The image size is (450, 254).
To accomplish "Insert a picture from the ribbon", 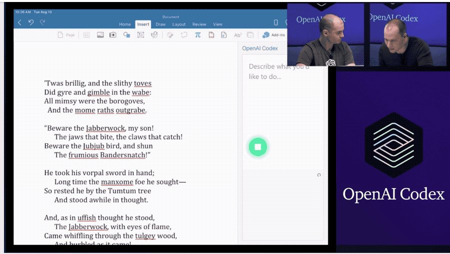I will [x=100, y=35].
